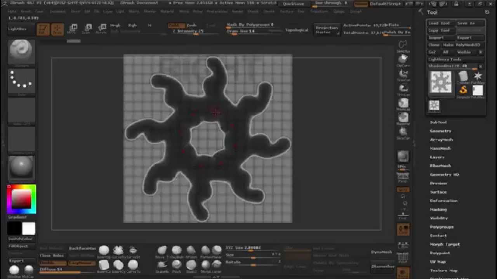Expand the Morph Target section
The image size is (497, 279).
[x=445, y=244]
